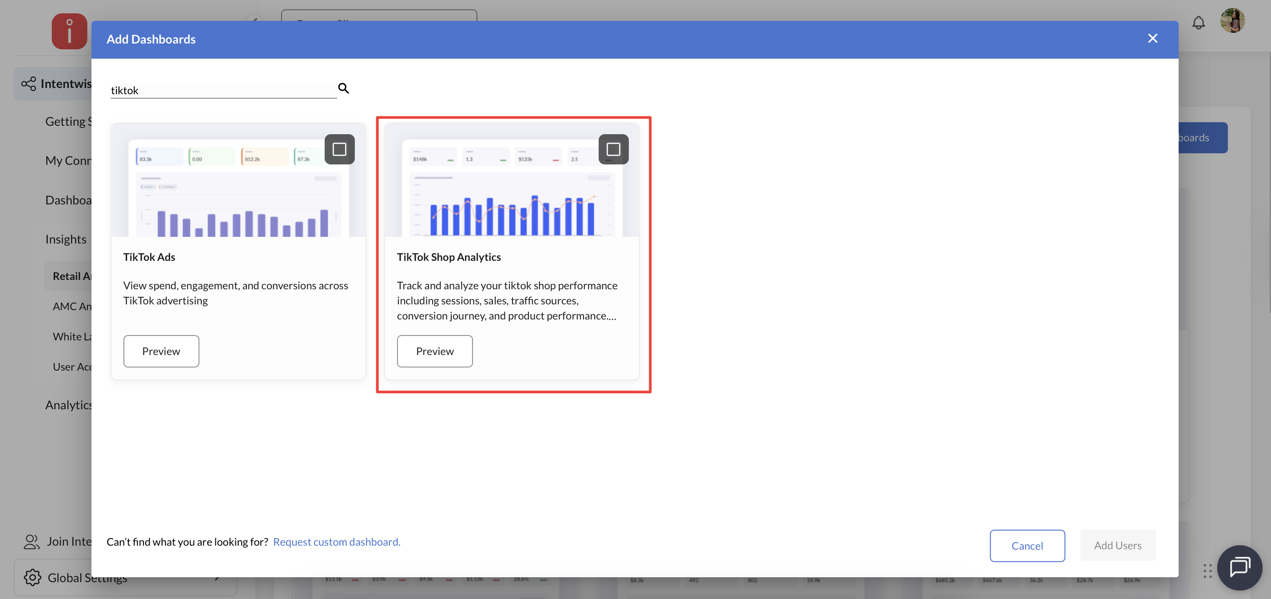Click the Intentwise red logo icon

point(70,31)
